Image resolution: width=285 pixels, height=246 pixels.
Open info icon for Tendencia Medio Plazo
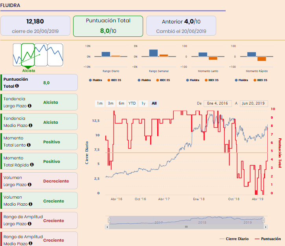31,125
